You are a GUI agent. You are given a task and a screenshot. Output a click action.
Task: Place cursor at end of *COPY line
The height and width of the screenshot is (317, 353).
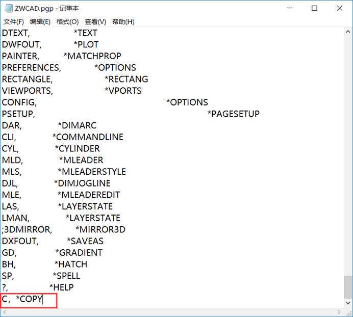pyautogui.click(x=43, y=299)
